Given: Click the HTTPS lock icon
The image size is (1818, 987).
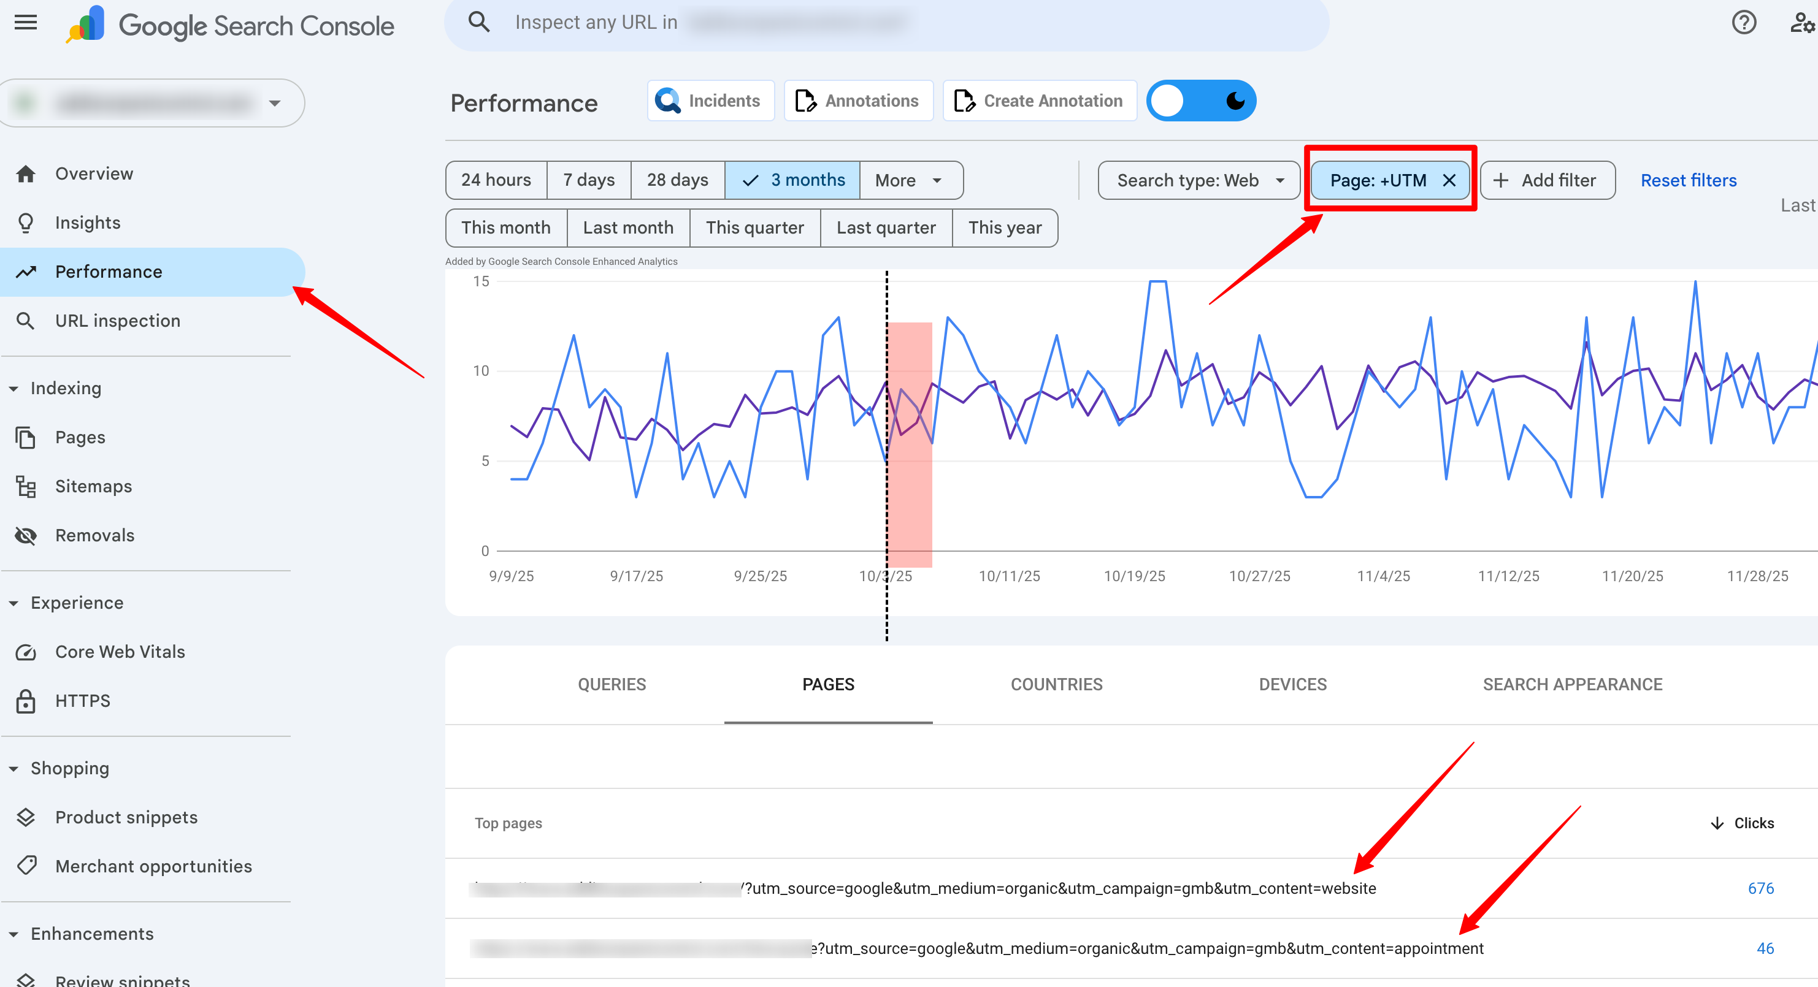Looking at the screenshot, I should click(26, 701).
